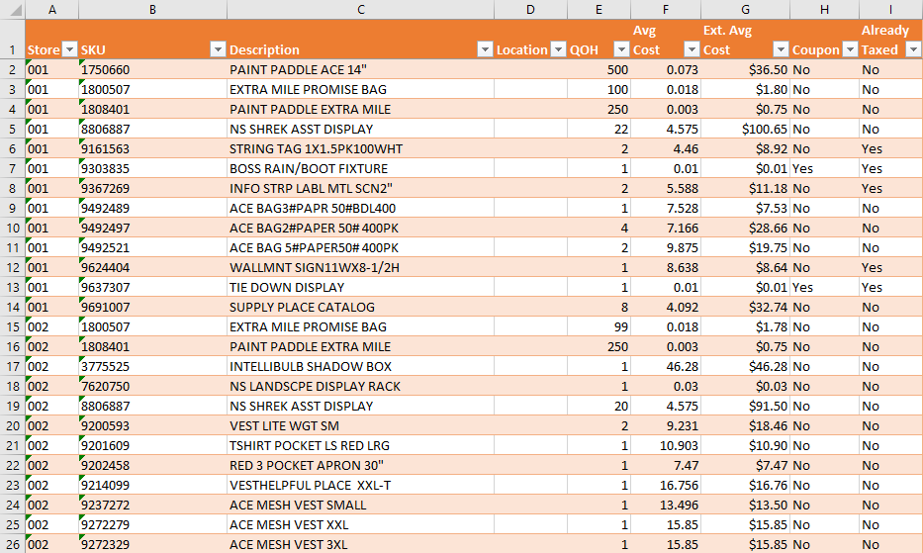This screenshot has height=553, width=923.
Task: Click cell RED 3 POCKET APRON 30"
Action: click(x=360, y=465)
